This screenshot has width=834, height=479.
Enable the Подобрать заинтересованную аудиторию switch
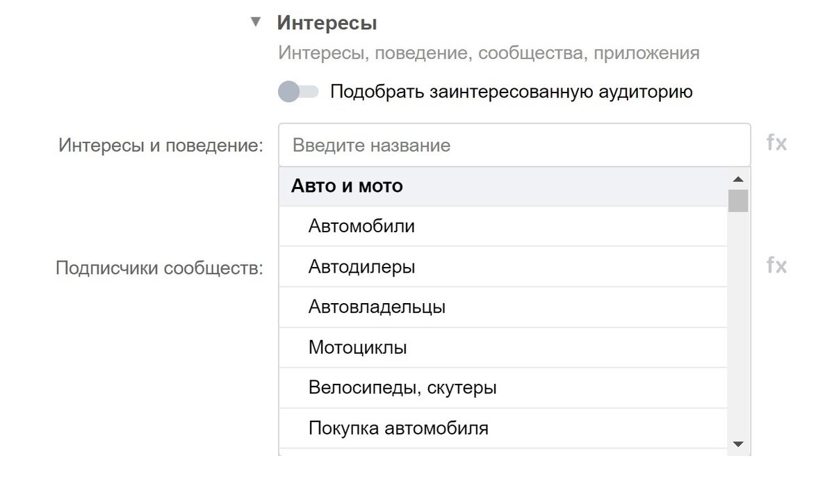(x=298, y=92)
